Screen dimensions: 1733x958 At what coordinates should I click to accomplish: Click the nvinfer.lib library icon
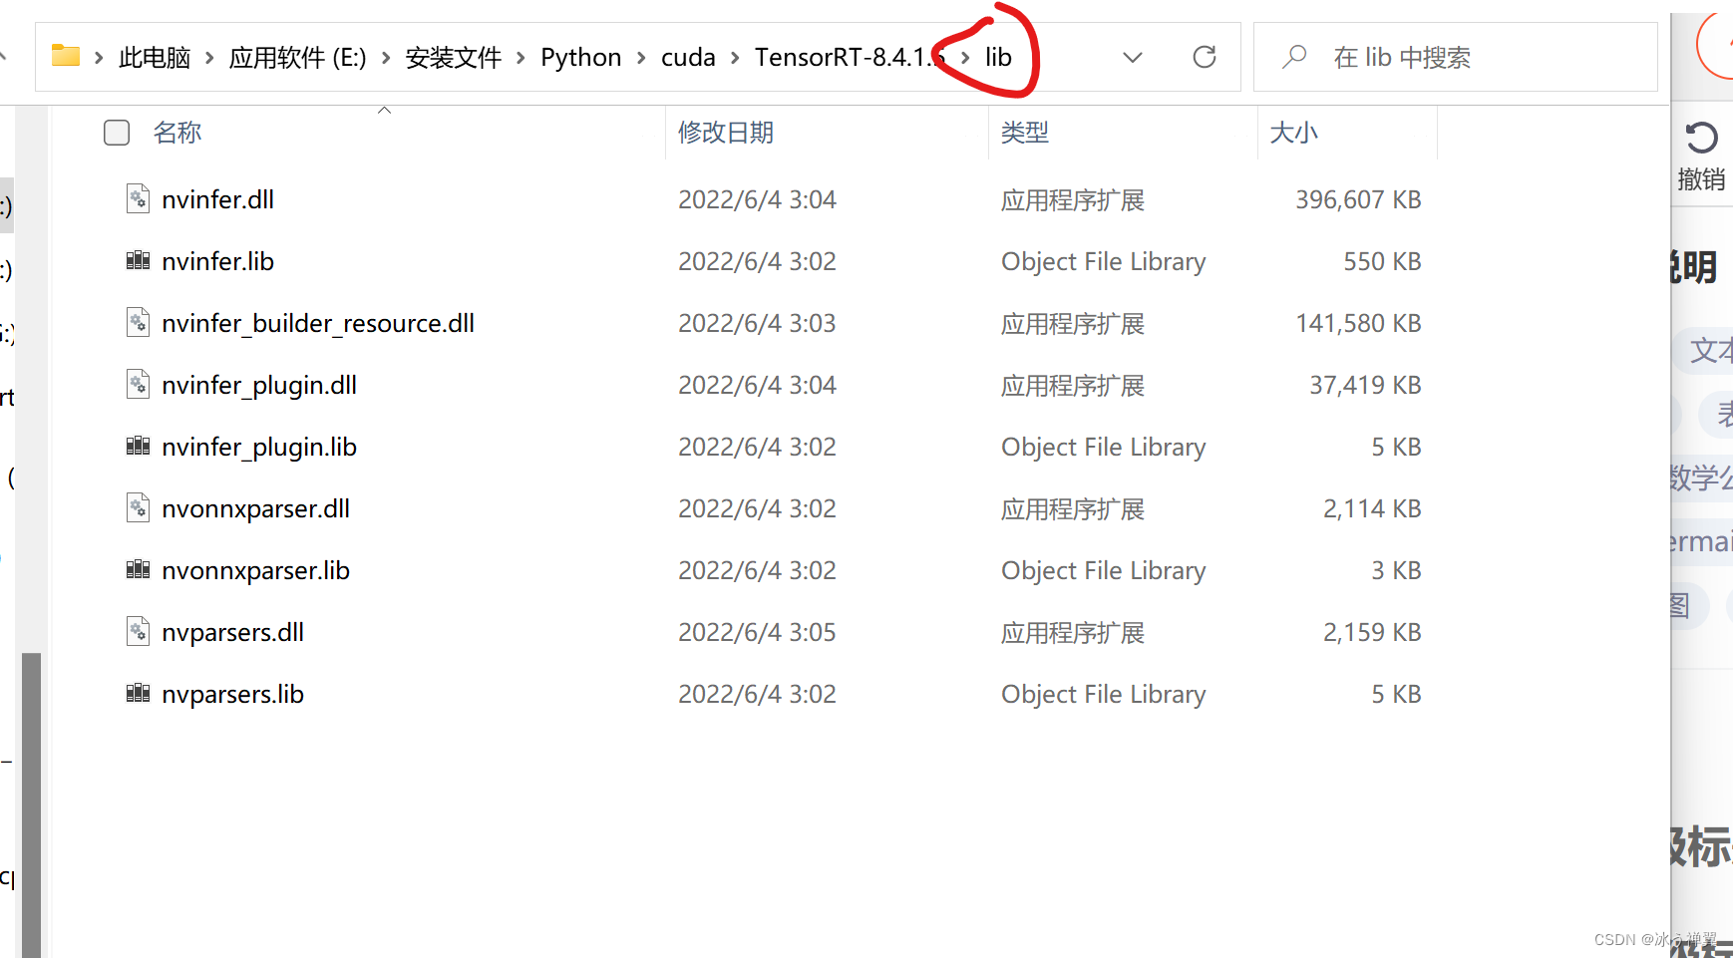tap(138, 261)
